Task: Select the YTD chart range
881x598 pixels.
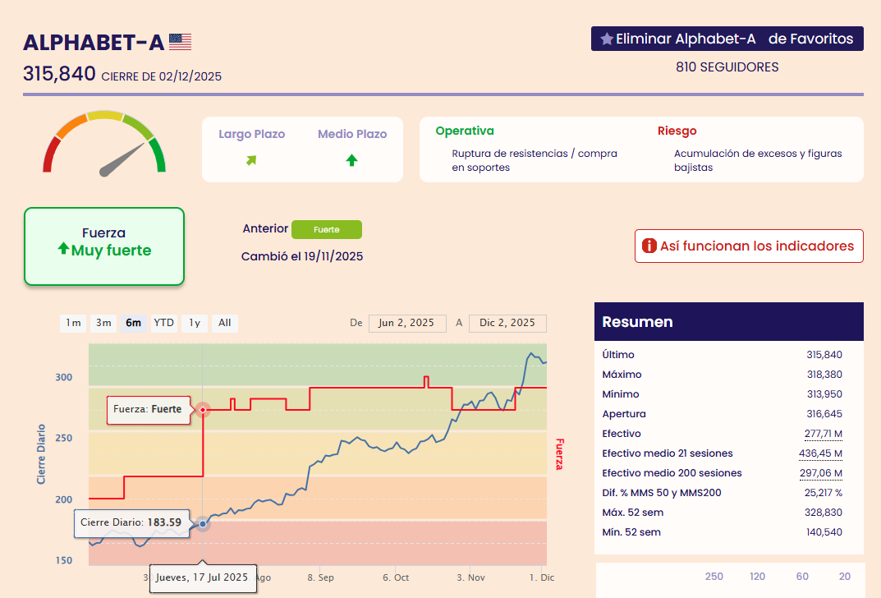Action: pyautogui.click(x=164, y=323)
